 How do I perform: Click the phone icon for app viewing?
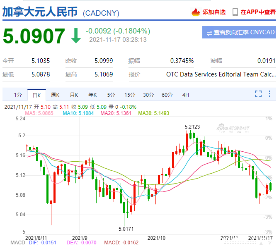[235, 12]
